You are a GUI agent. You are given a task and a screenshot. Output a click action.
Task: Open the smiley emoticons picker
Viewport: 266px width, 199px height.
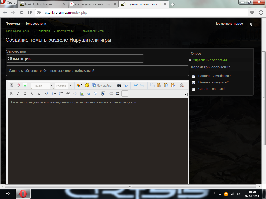click(x=87, y=86)
